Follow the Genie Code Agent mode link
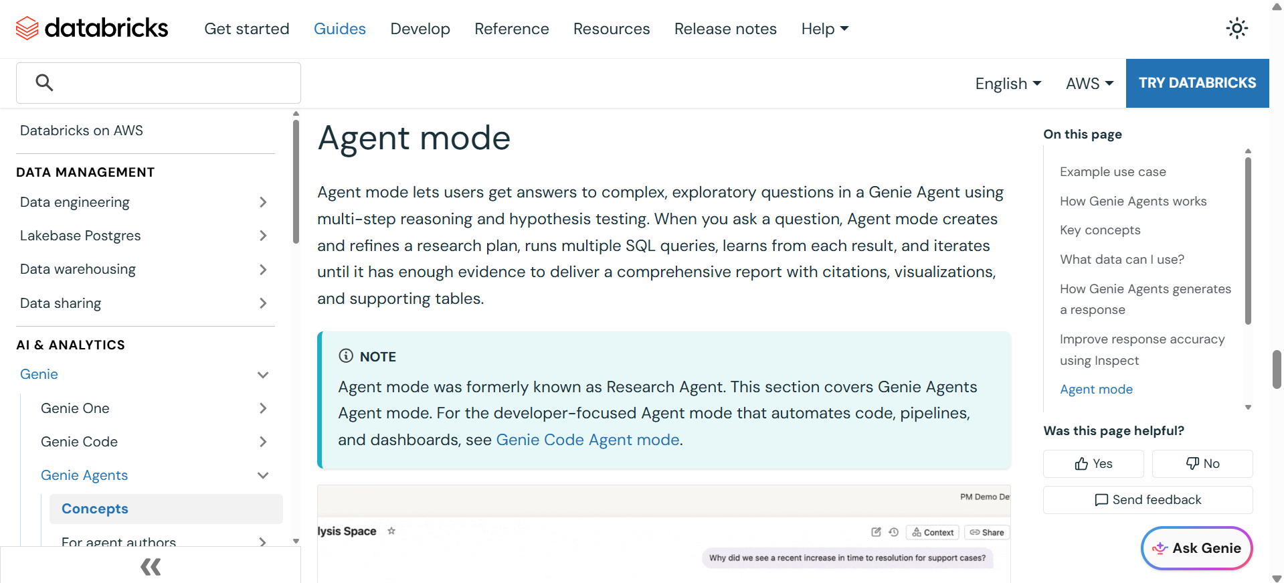 tap(587, 440)
